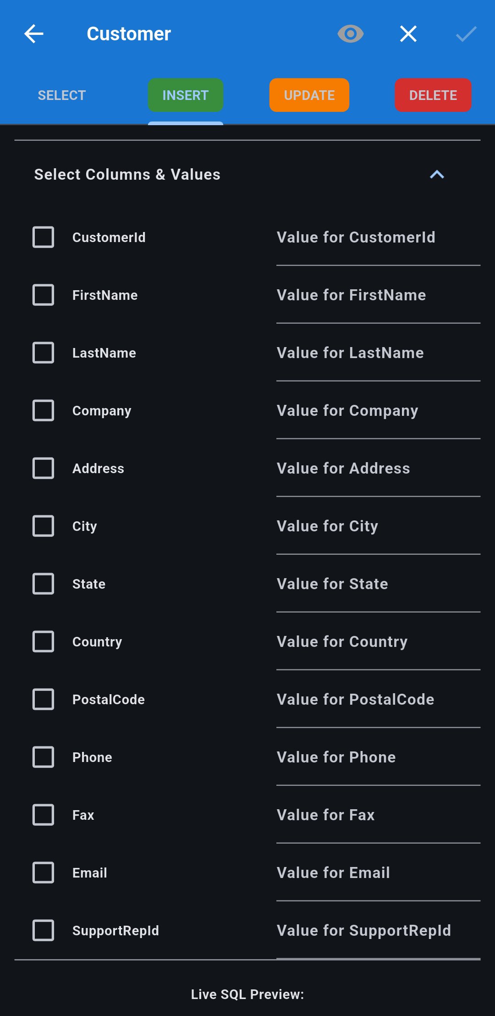Enter the Value for Phone field
Screen dimensions: 495x1016
coord(378,757)
